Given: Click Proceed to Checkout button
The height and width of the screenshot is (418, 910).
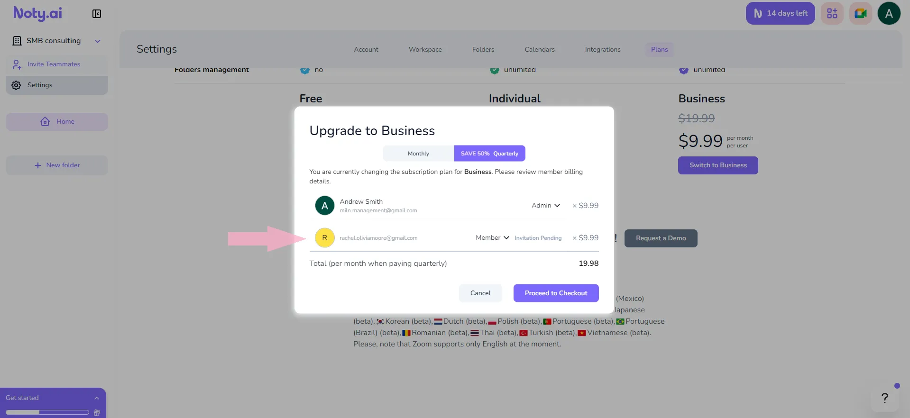Looking at the screenshot, I should coord(556,293).
